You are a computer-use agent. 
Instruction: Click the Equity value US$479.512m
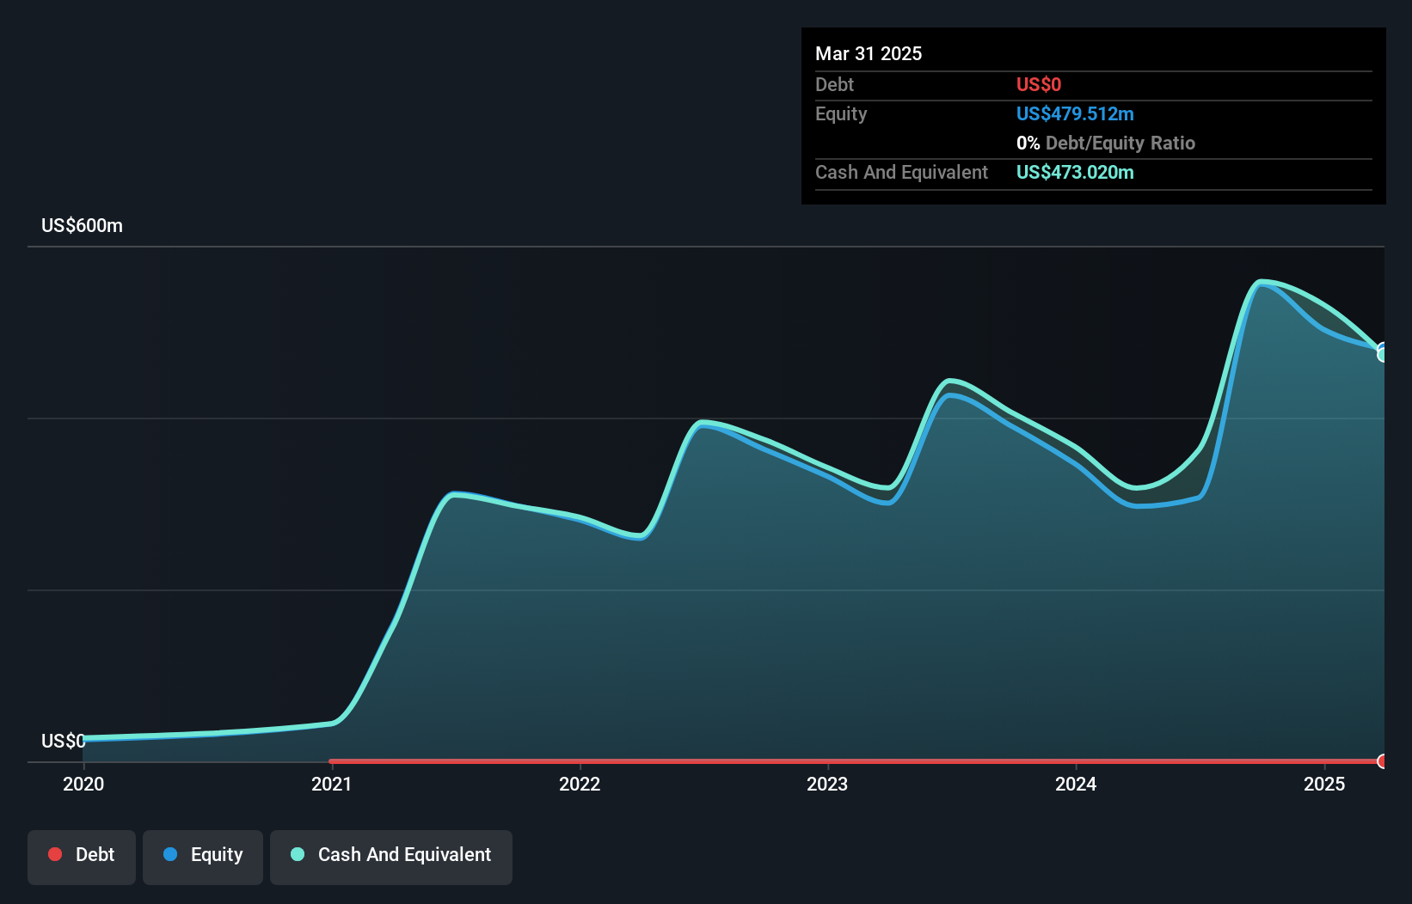pos(1075,113)
